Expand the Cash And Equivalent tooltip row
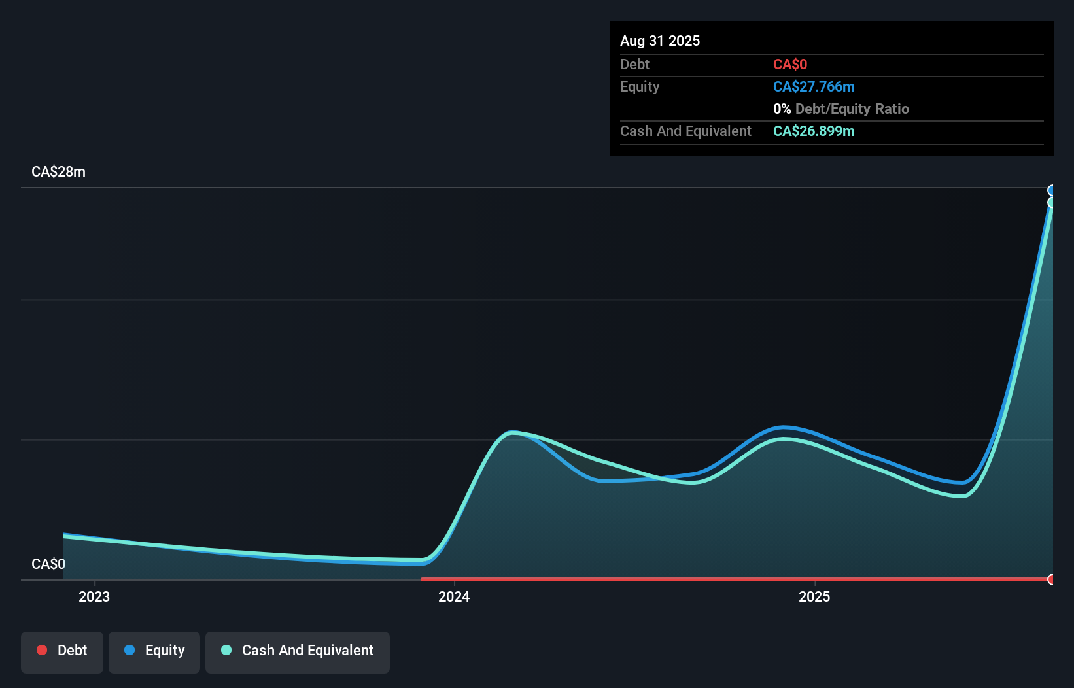This screenshot has height=688, width=1074. click(685, 131)
